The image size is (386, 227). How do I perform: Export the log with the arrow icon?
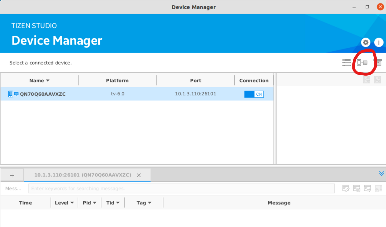(x=367, y=189)
